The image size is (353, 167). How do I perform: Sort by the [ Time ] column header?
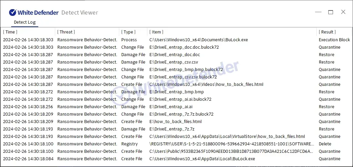(10, 32)
